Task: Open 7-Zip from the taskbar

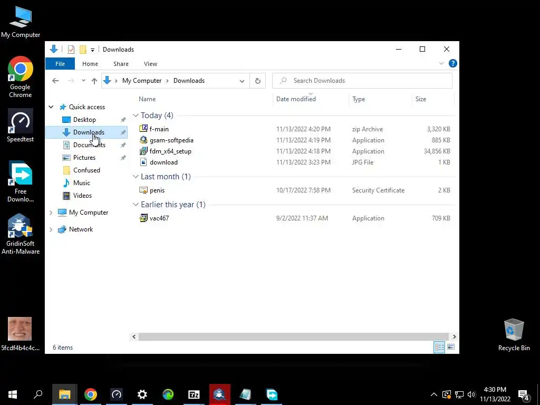Action: (x=194, y=394)
